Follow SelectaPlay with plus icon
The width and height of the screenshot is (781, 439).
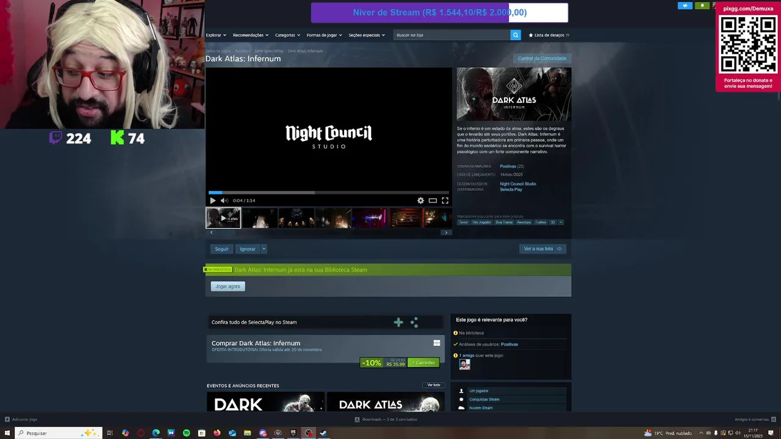click(398, 323)
